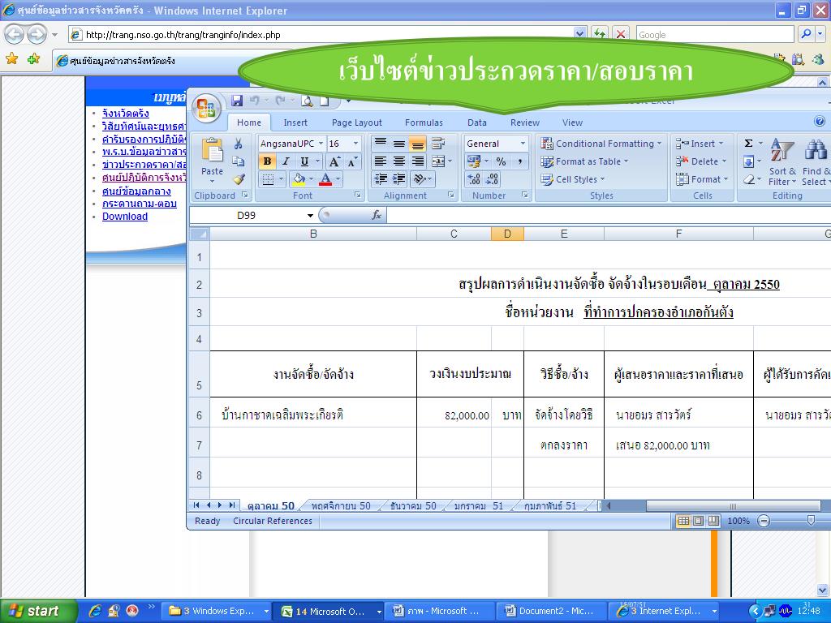Viewport: 831px width, 623px height.
Task: Open AngsanaUPC font name dropdown
Action: [321, 144]
